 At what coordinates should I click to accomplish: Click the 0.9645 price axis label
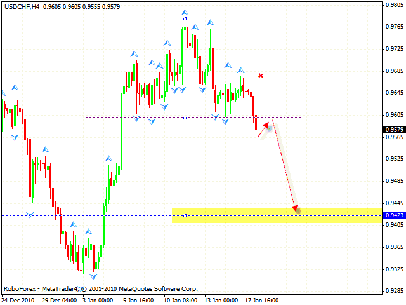click(x=395, y=93)
